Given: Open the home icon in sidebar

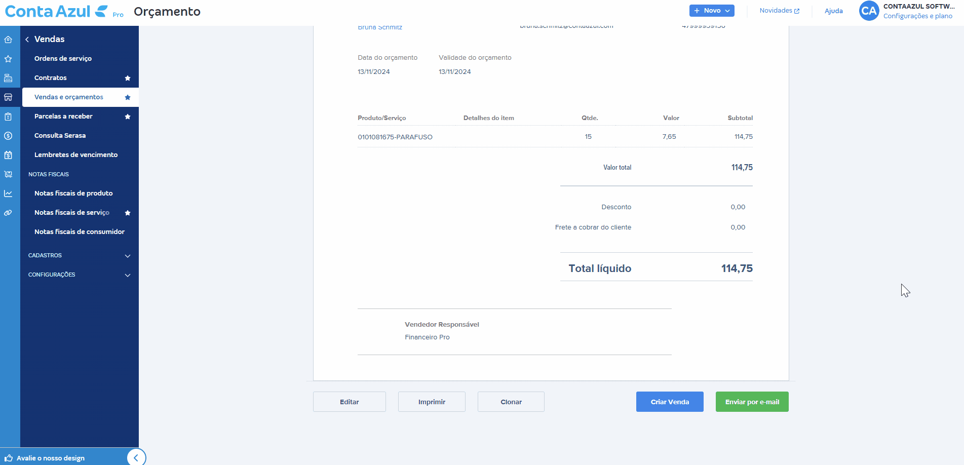Looking at the screenshot, I should pyautogui.click(x=8, y=40).
